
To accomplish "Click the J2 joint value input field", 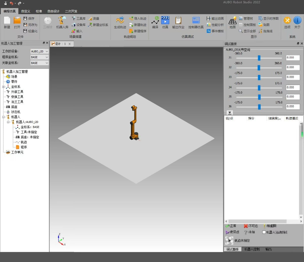I will [293, 67].
